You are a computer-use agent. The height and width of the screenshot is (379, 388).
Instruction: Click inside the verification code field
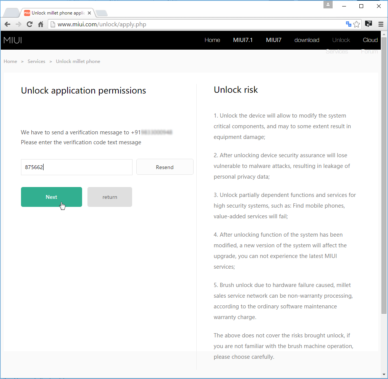click(77, 167)
